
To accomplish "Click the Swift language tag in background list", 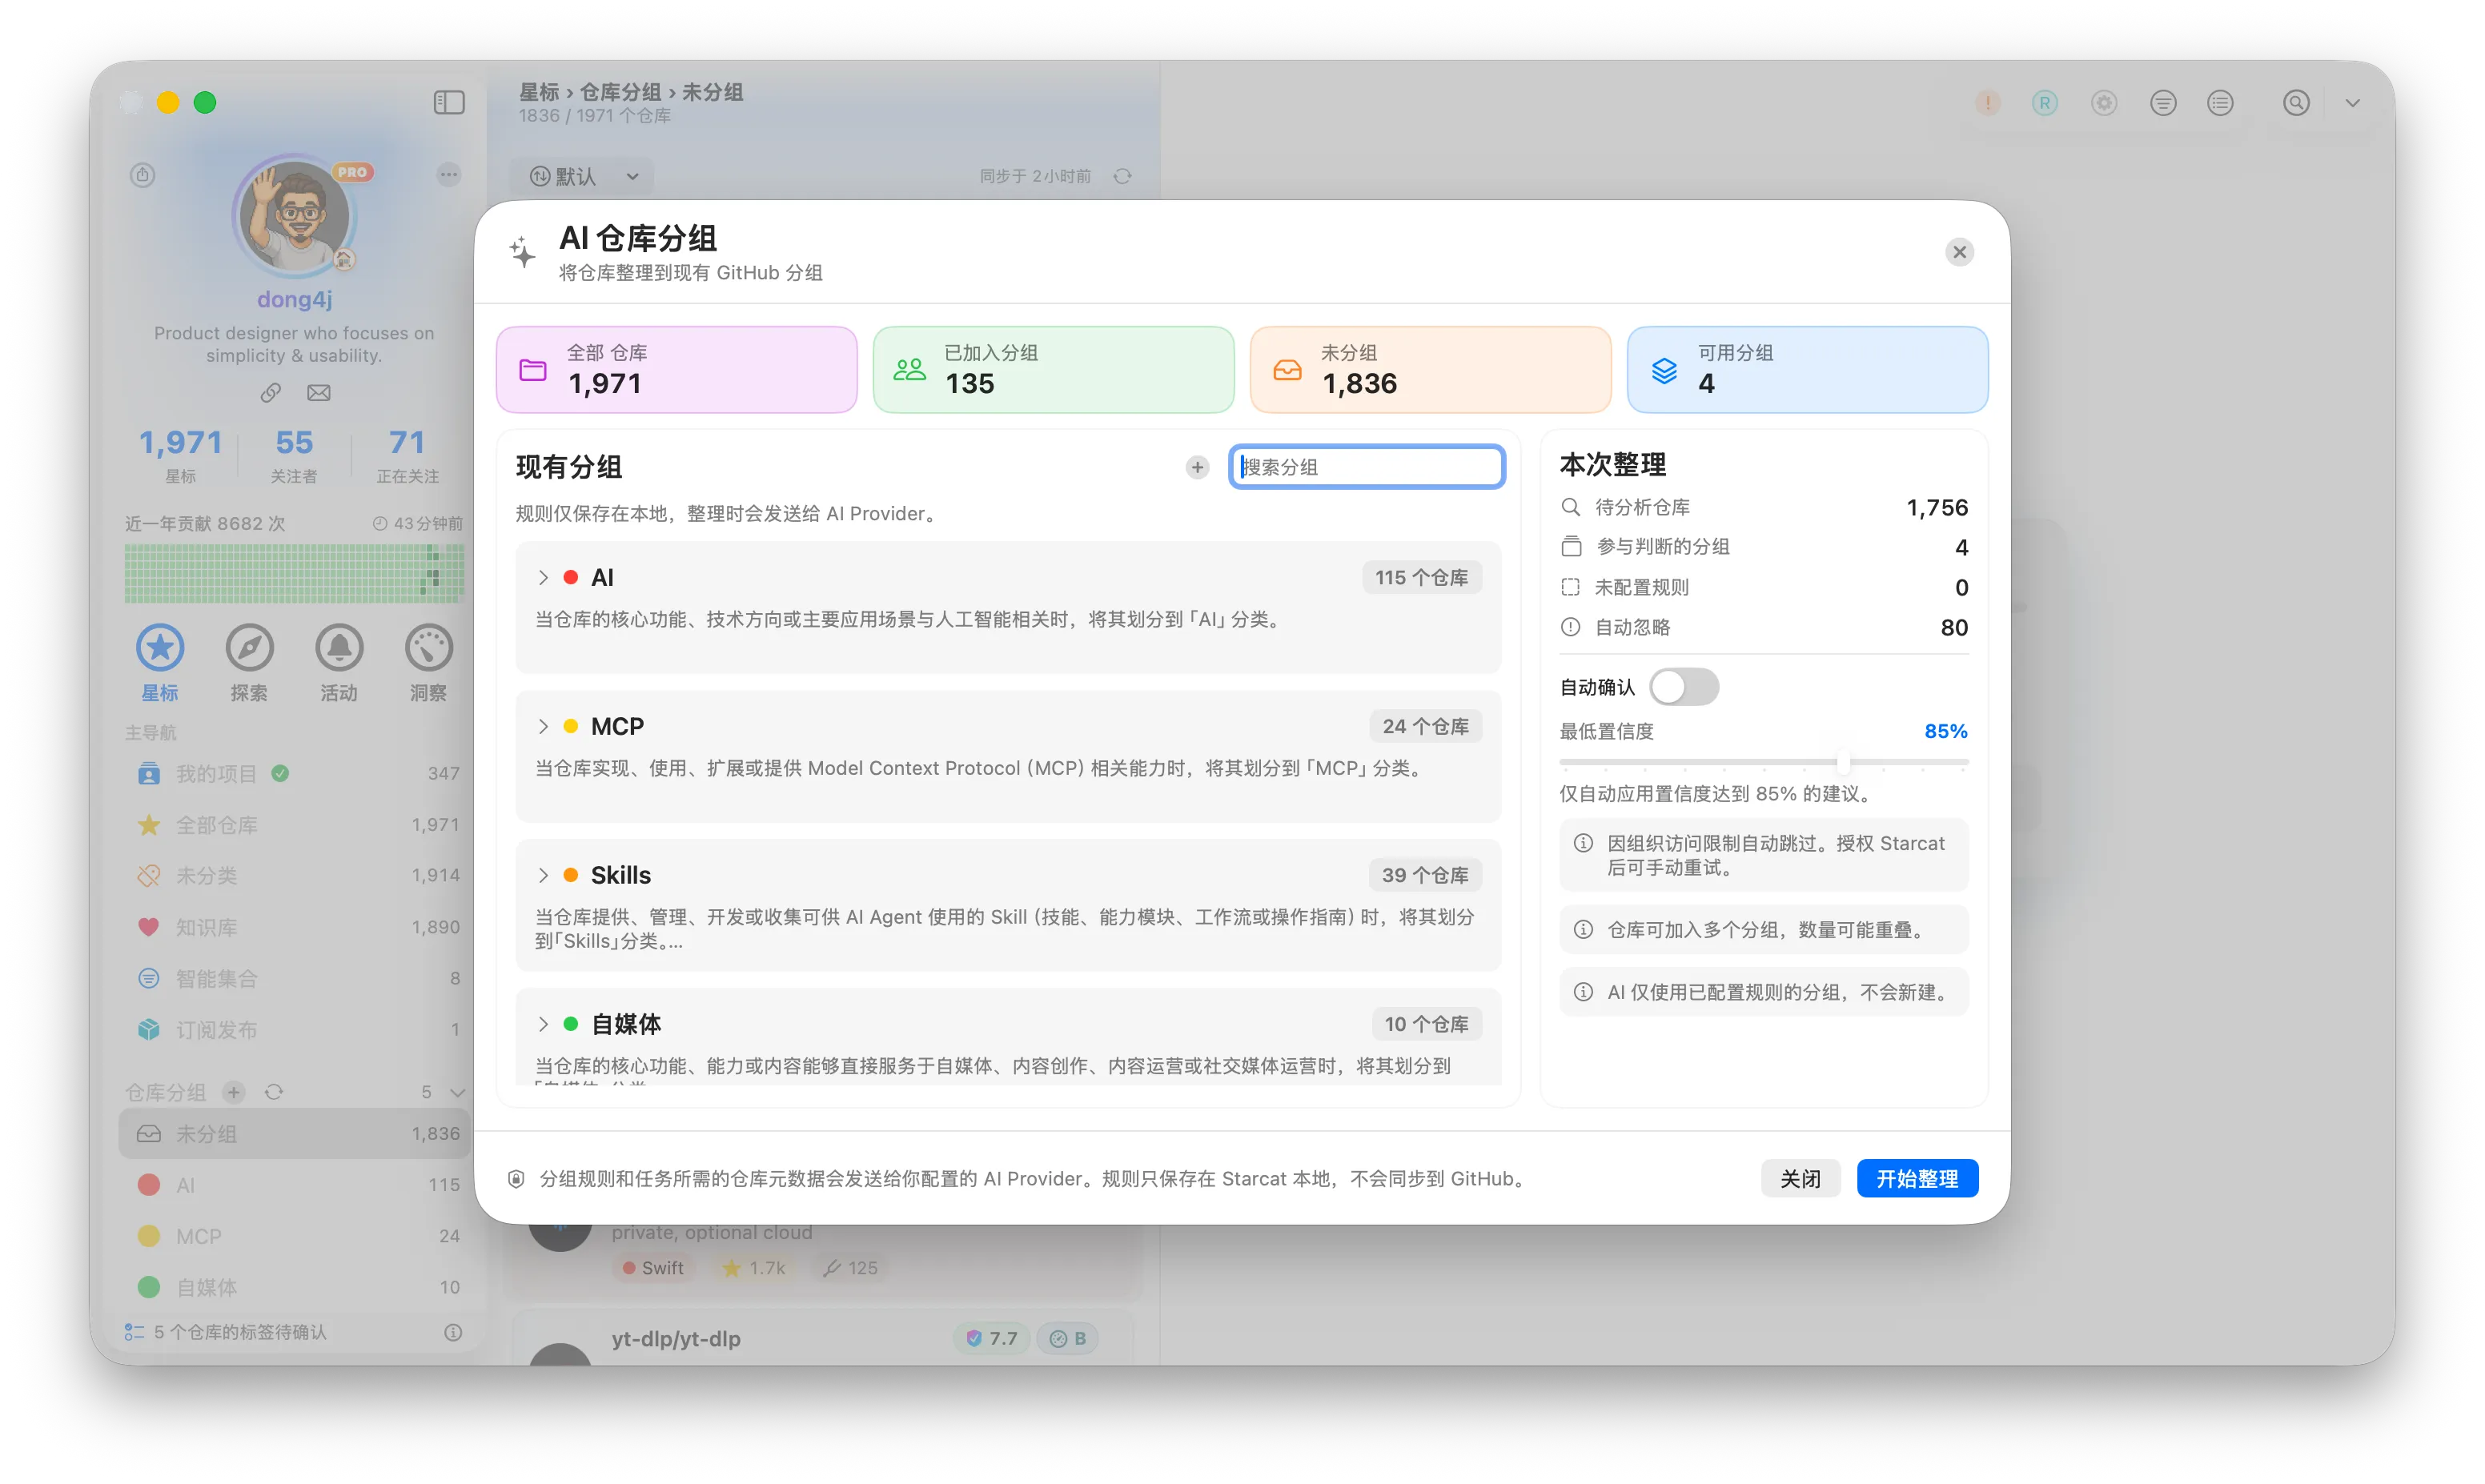I will pyautogui.click(x=653, y=1268).
